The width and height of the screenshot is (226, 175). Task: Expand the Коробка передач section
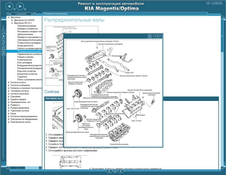pyautogui.click(x=9, y=99)
